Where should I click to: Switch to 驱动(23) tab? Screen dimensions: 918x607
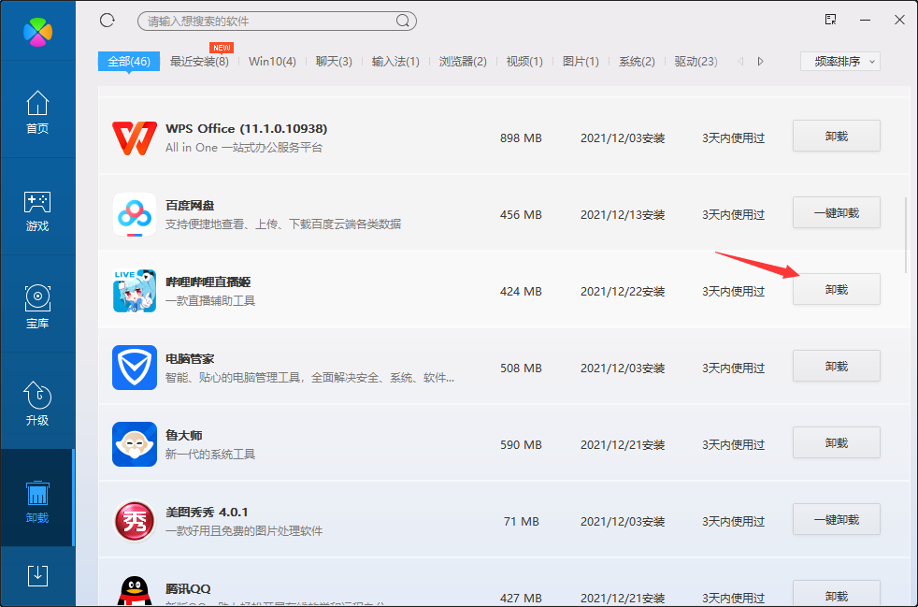[696, 62]
